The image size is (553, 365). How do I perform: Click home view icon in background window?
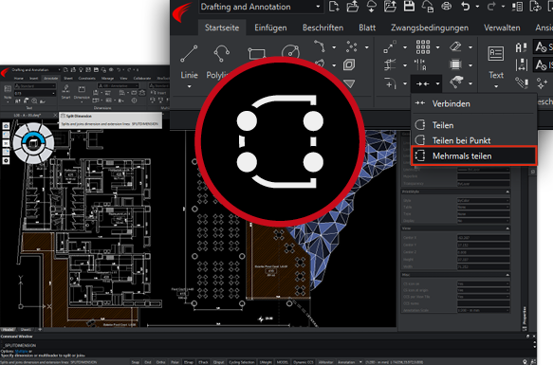click(6, 126)
